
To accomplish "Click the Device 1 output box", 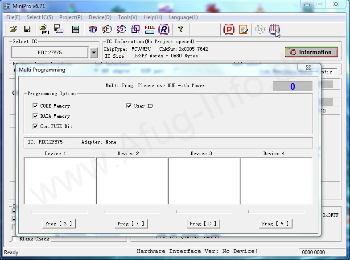I will coord(60,181).
